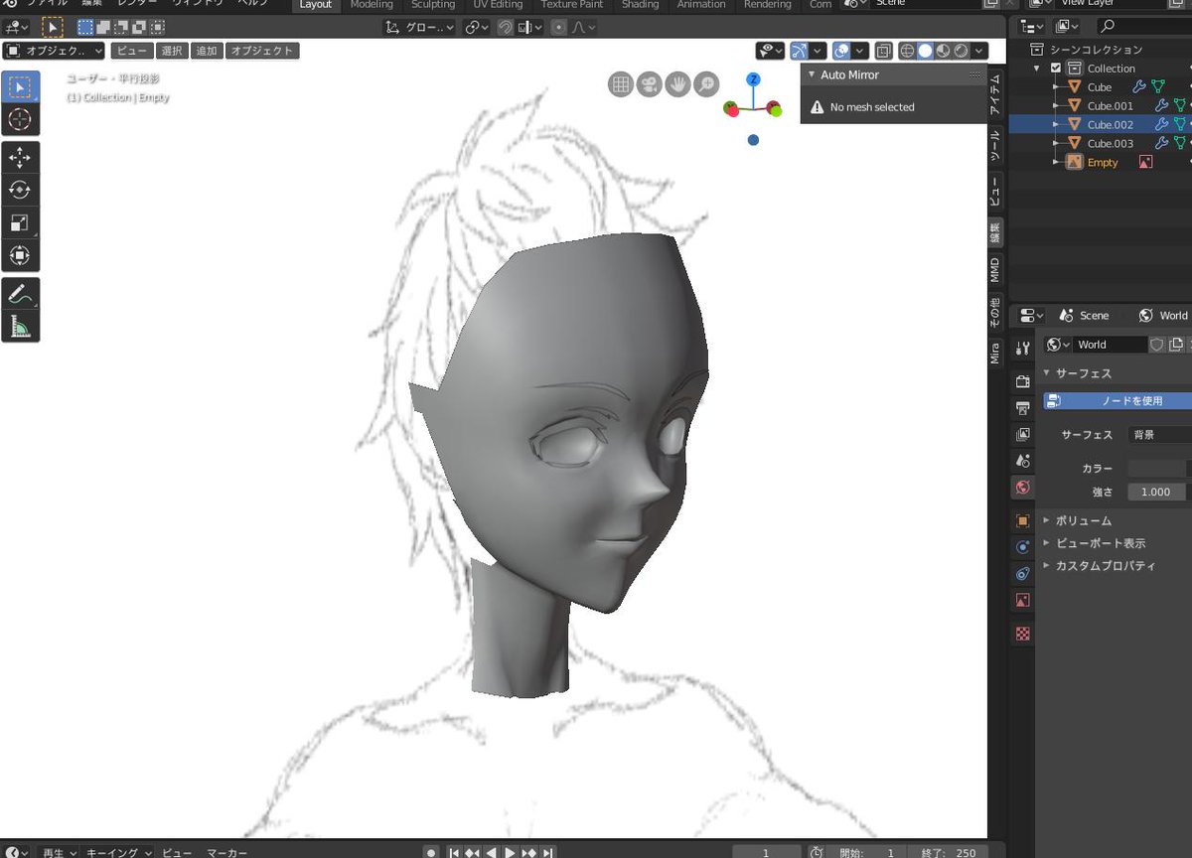Click the camera view gizmo button
This screenshot has height=858, width=1192.
(650, 84)
